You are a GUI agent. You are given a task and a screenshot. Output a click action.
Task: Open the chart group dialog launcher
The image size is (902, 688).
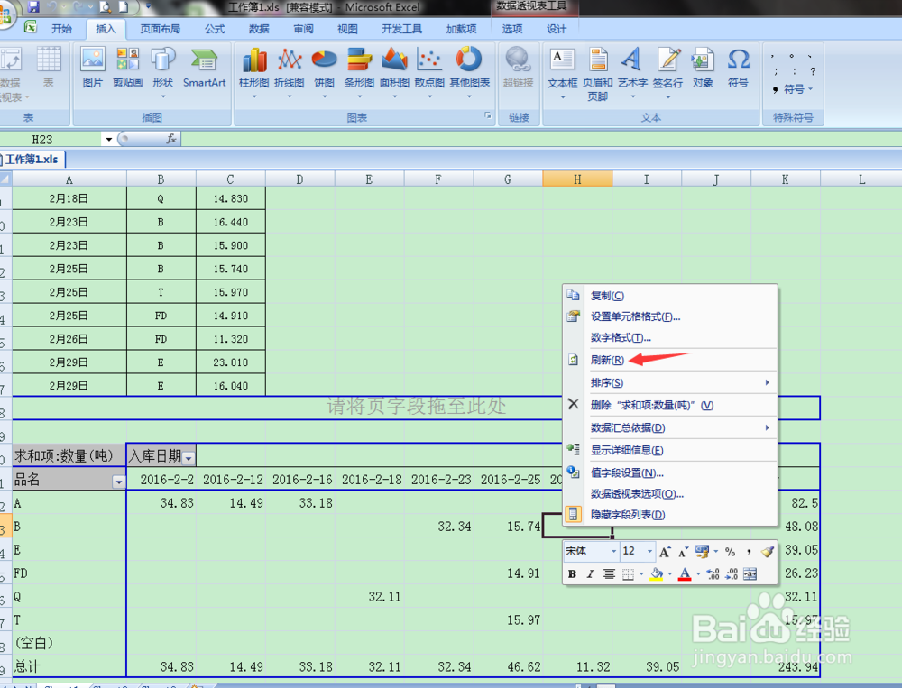click(x=488, y=115)
